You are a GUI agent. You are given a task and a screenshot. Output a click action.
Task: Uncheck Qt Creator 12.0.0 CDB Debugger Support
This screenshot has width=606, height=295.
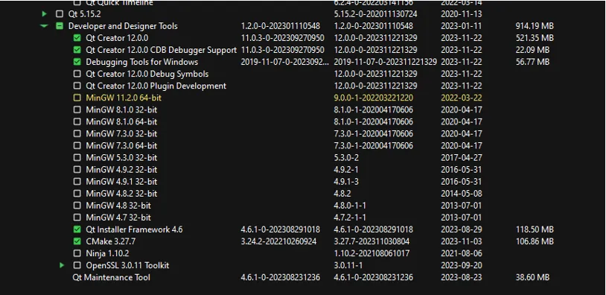[x=77, y=50]
